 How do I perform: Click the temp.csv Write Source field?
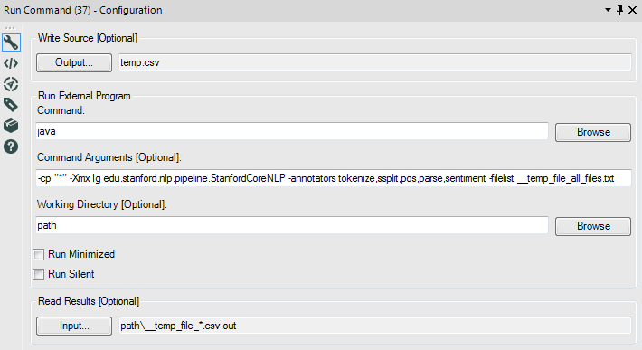tap(375, 62)
